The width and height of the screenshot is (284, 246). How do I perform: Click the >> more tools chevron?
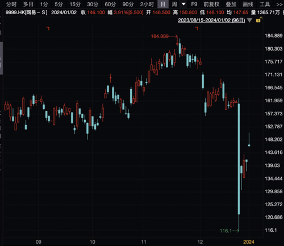point(279,5)
